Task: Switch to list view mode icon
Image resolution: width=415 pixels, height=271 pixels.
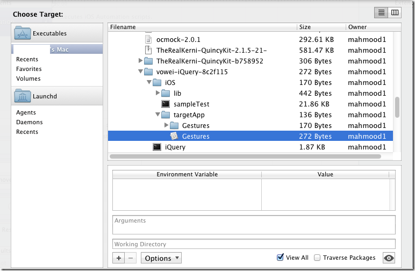Action: click(x=381, y=13)
